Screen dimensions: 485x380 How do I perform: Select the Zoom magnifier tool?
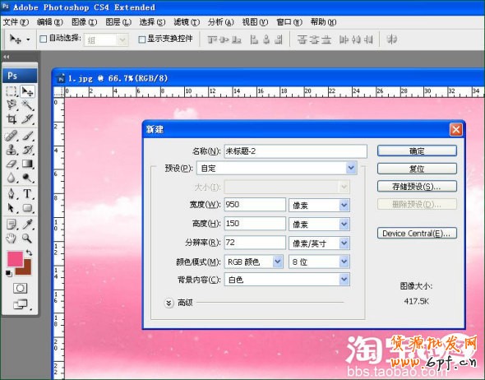point(27,239)
